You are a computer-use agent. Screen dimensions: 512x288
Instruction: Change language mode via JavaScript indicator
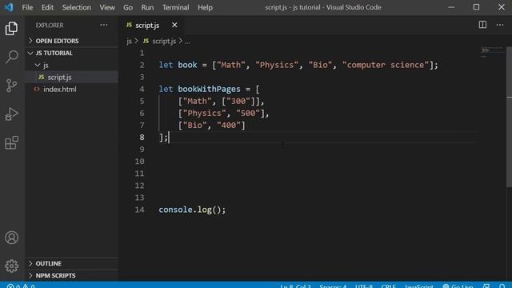tap(419, 286)
